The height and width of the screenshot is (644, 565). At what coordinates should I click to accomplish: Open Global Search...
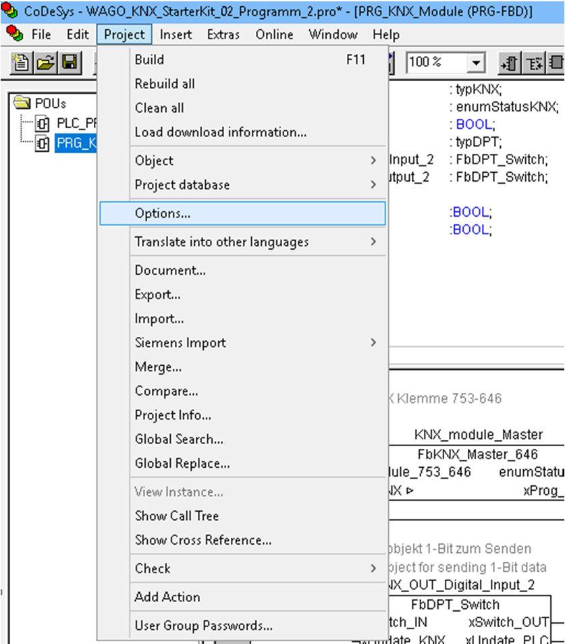242,439
